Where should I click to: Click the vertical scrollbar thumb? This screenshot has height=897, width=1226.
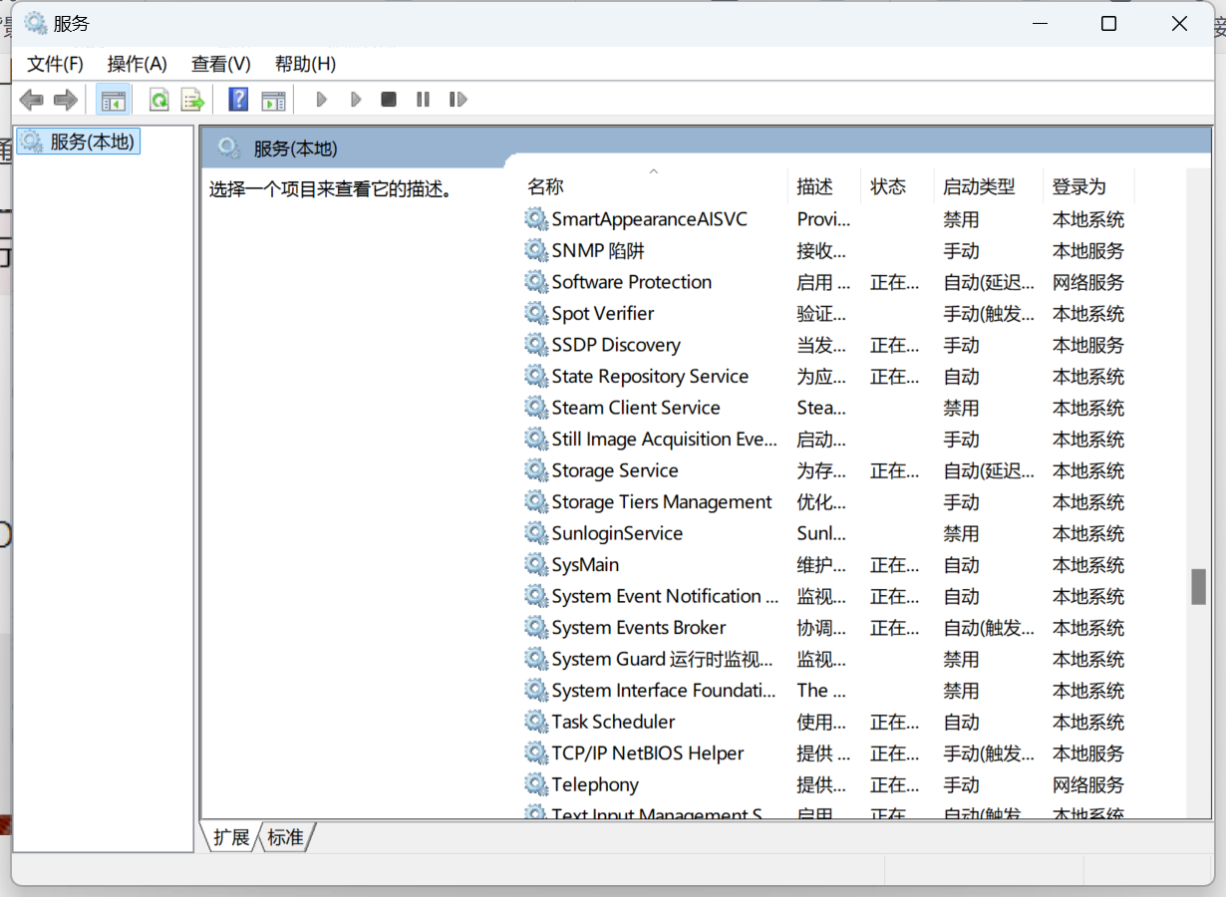point(1199,586)
